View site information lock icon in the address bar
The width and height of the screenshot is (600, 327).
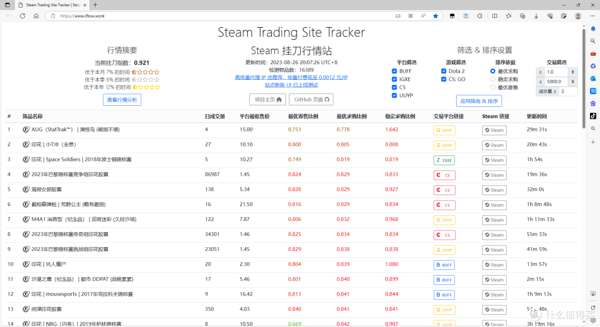click(53, 16)
